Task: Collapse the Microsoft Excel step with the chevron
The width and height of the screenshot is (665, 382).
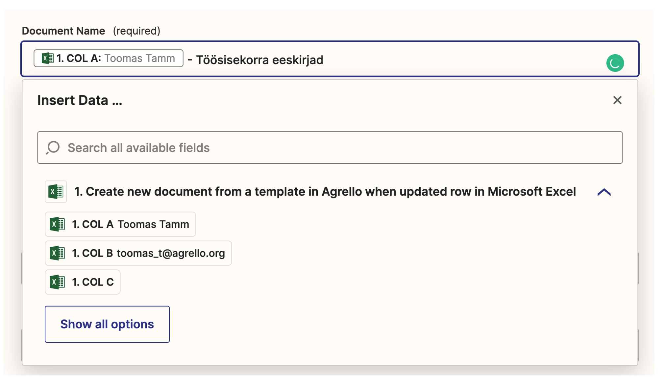Action: [x=604, y=192]
